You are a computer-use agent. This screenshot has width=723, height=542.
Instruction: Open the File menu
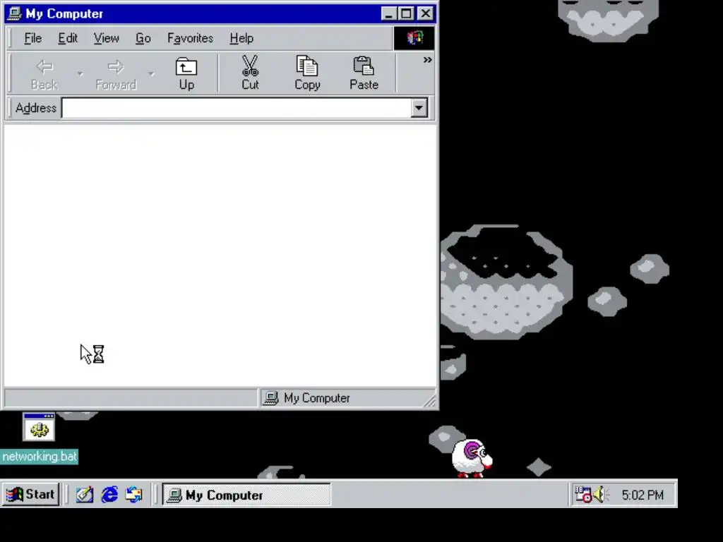(32, 38)
